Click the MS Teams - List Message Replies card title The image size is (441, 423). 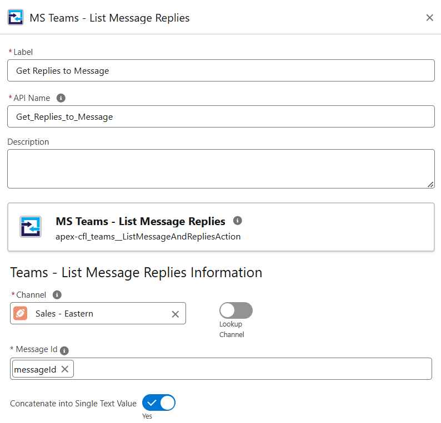[141, 221]
